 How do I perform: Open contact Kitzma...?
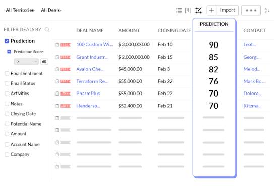(252, 106)
